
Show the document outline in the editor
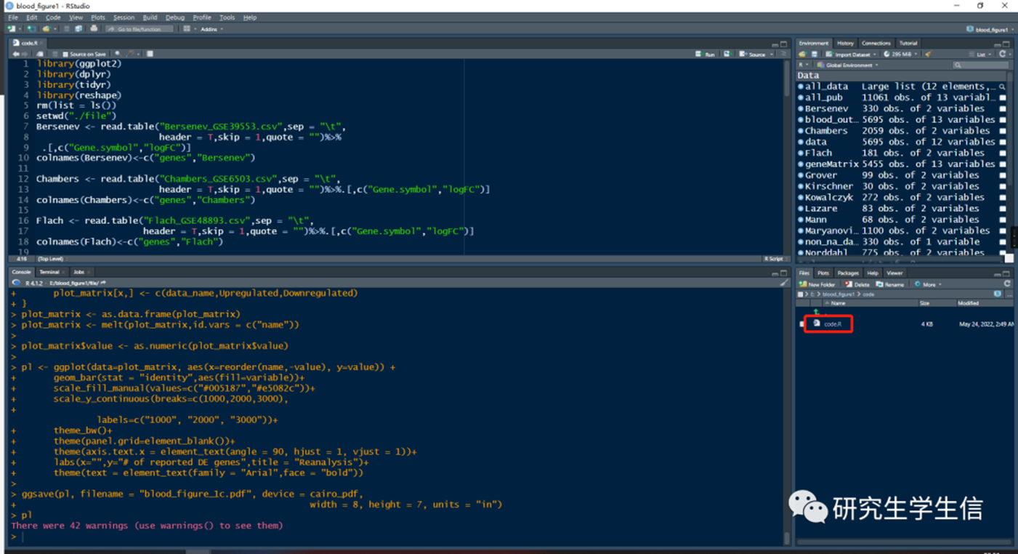[x=783, y=54]
